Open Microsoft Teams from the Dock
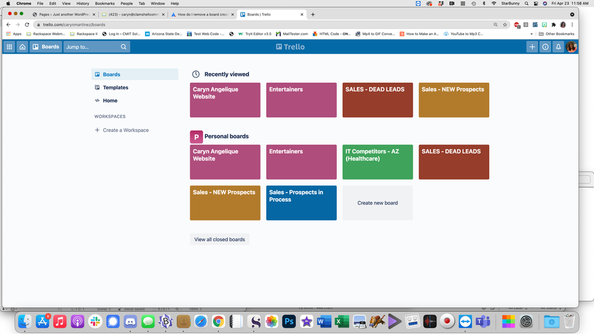The height and width of the screenshot is (334, 594). [483, 322]
